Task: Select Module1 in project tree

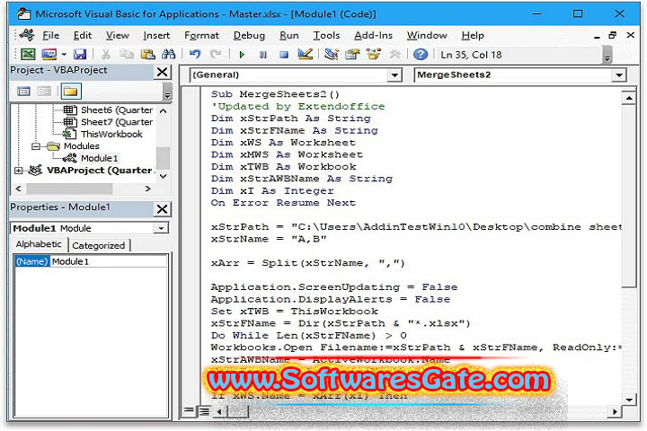Action: (99, 158)
